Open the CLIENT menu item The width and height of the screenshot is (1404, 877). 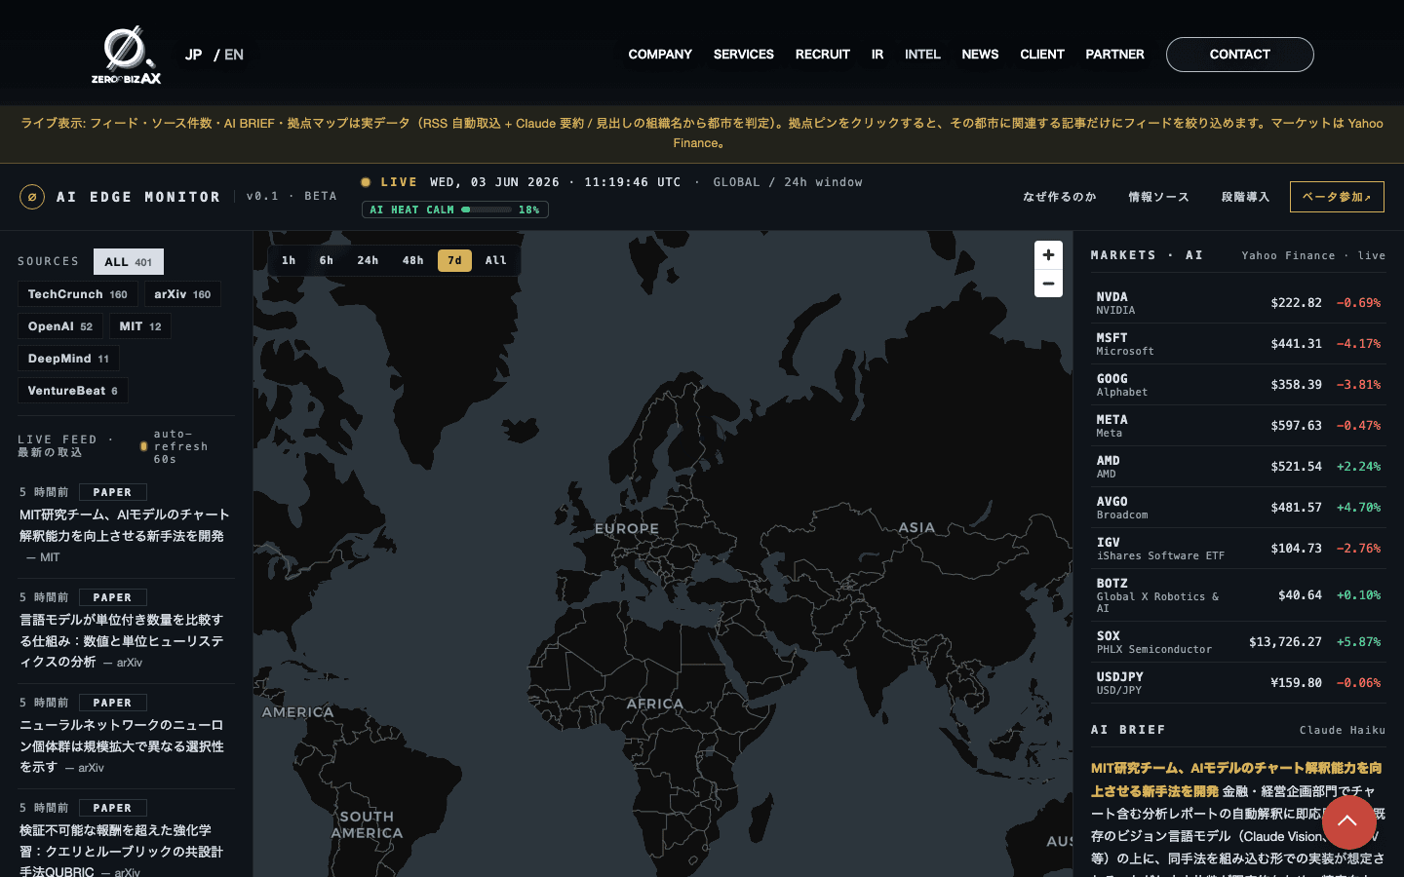1042,55
